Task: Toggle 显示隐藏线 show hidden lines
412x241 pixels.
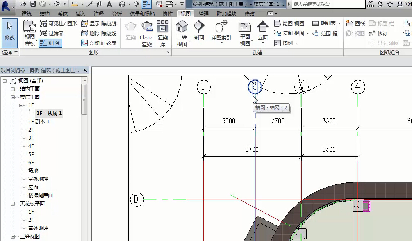Action: [98, 24]
